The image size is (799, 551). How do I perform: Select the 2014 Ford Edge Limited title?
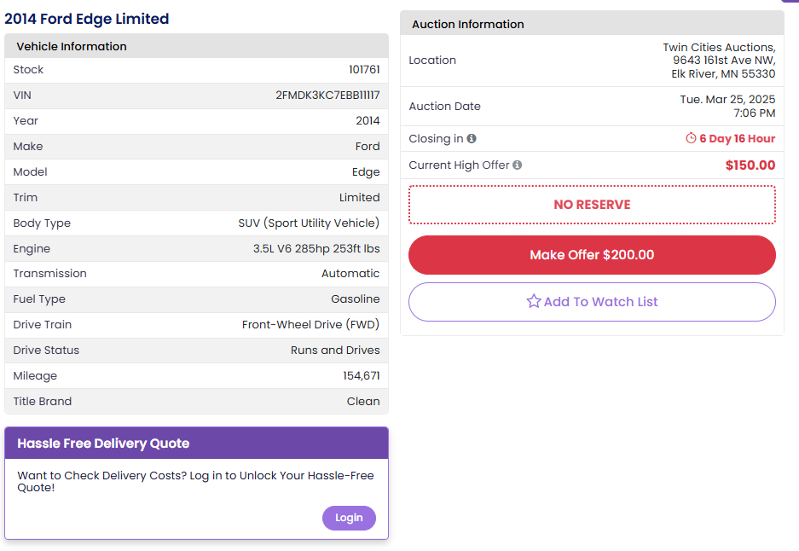click(87, 19)
